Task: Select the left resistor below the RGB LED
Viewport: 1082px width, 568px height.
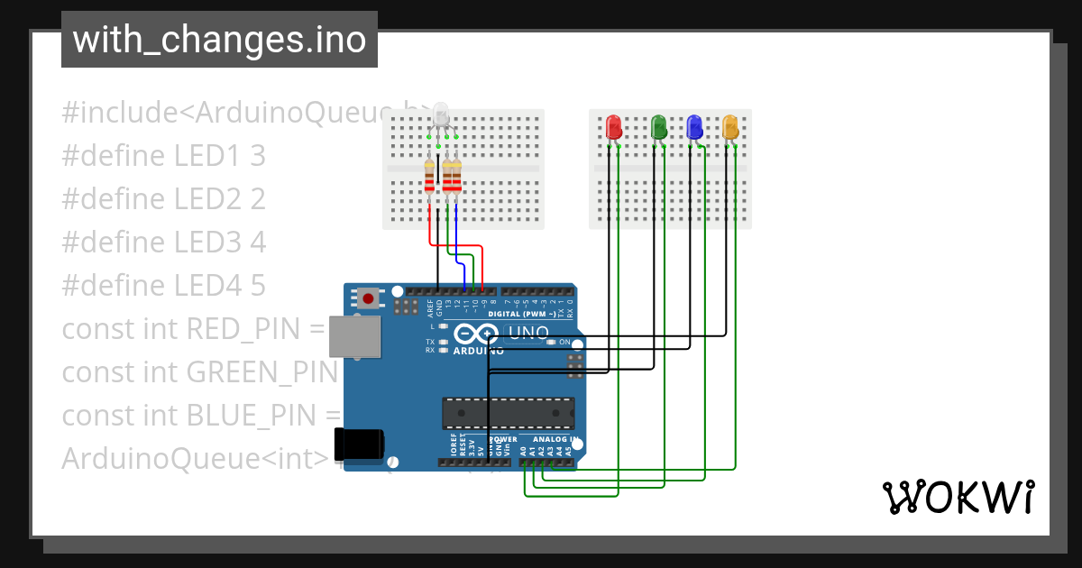Action: tap(429, 179)
